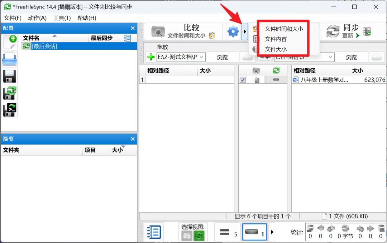
Task: Expand left folder path dropdown
Action: [x=201, y=57]
